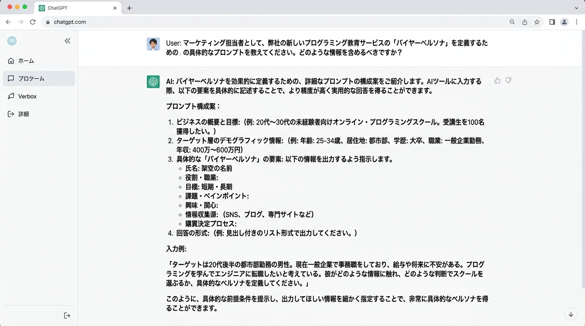Click the user avatar in the message

tap(153, 44)
